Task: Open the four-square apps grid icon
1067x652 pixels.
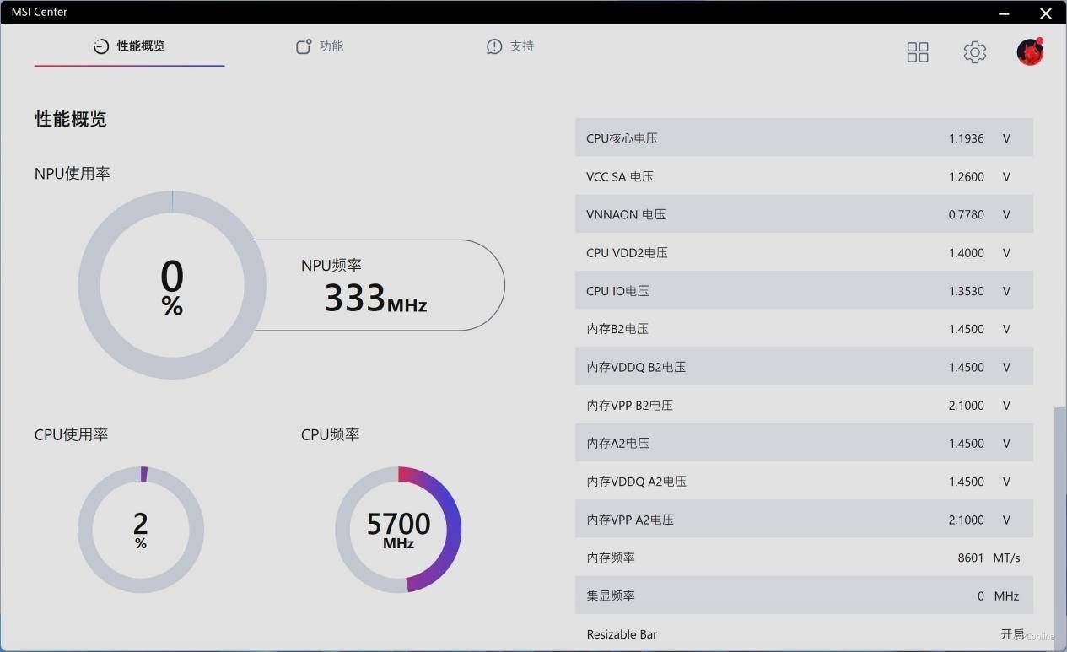Action: coord(918,52)
